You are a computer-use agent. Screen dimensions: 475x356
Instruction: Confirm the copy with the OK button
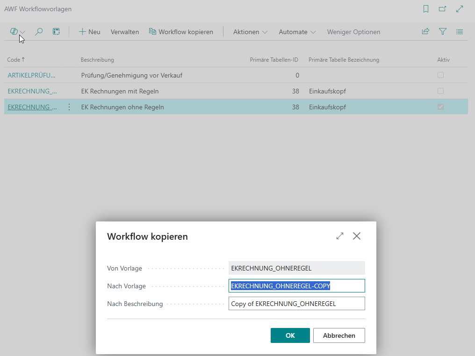tap(290, 335)
